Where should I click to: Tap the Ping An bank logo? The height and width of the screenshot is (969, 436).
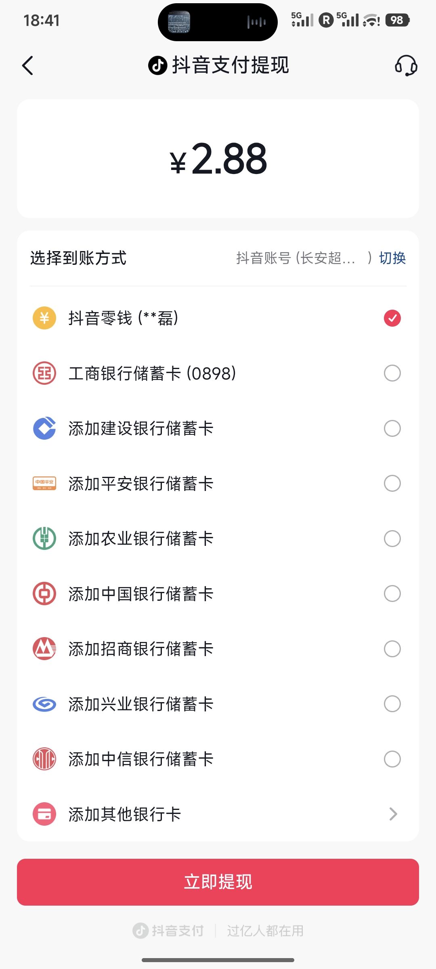tap(44, 483)
